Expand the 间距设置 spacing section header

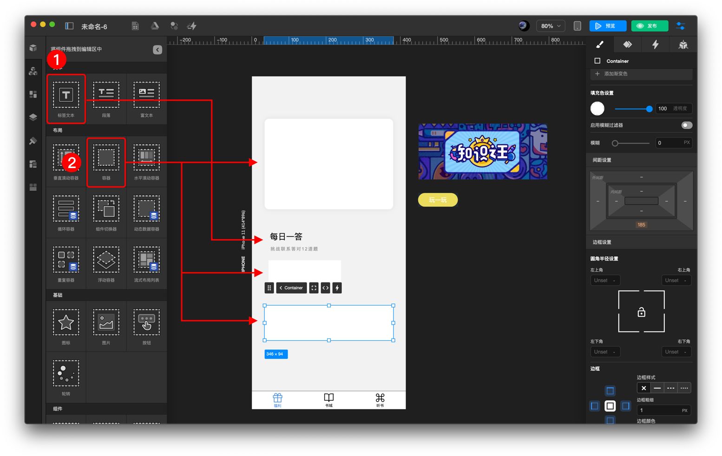point(641,160)
